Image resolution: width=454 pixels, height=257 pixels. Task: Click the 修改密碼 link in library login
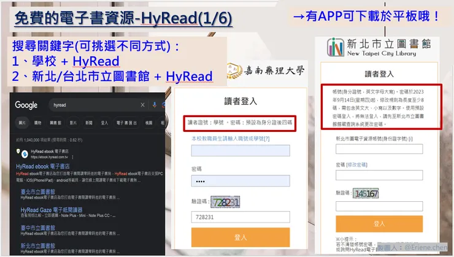pyautogui.click(x=356, y=164)
